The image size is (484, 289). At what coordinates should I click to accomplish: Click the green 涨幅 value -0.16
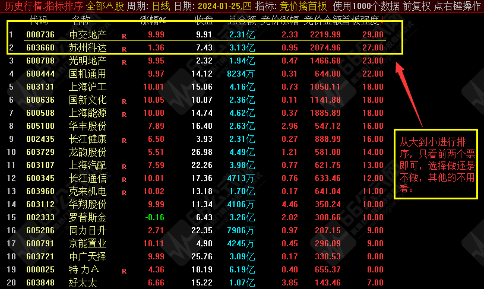(x=155, y=217)
